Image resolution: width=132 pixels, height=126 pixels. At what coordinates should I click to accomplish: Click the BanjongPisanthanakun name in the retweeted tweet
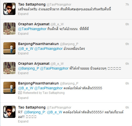click(38, 83)
